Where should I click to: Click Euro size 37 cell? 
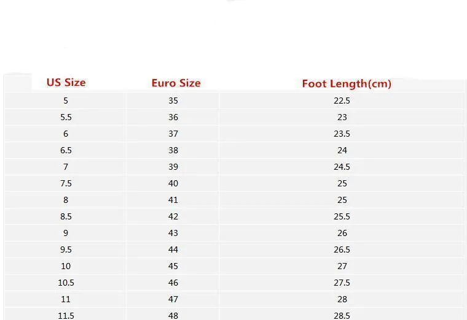(173, 134)
